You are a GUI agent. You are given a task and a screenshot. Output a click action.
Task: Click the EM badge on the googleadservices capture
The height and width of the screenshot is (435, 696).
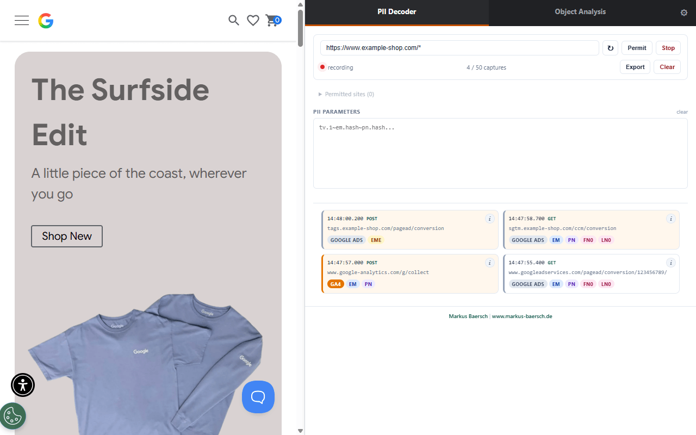pyautogui.click(x=556, y=284)
